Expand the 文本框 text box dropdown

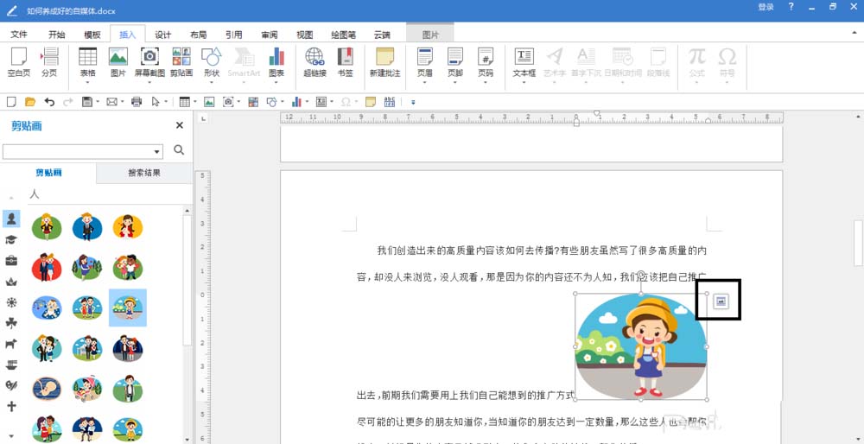[524, 74]
